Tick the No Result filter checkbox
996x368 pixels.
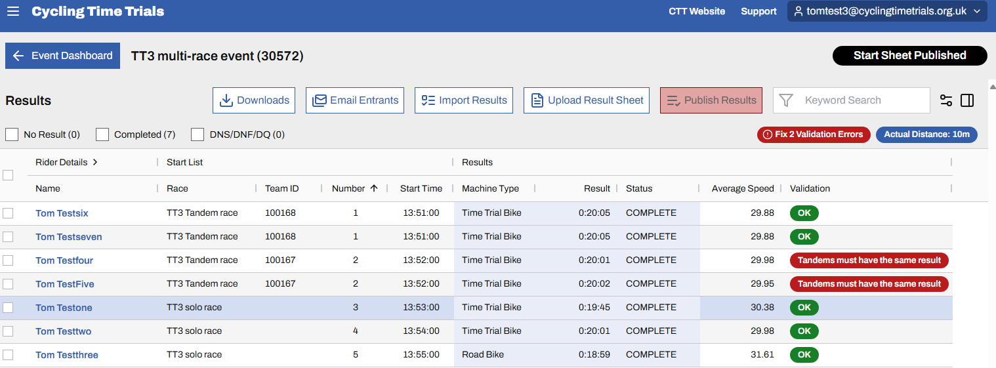pyautogui.click(x=12, y=134)
